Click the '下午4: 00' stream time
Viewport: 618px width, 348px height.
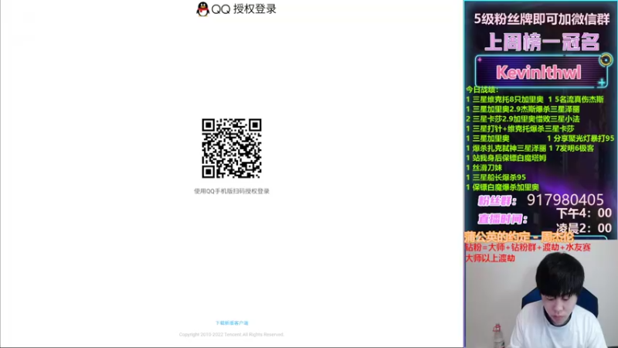coord(584,213)
